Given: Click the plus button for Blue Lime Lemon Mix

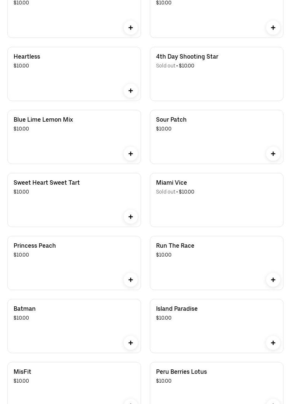Looking at the screenshot, I should [131, 154].
